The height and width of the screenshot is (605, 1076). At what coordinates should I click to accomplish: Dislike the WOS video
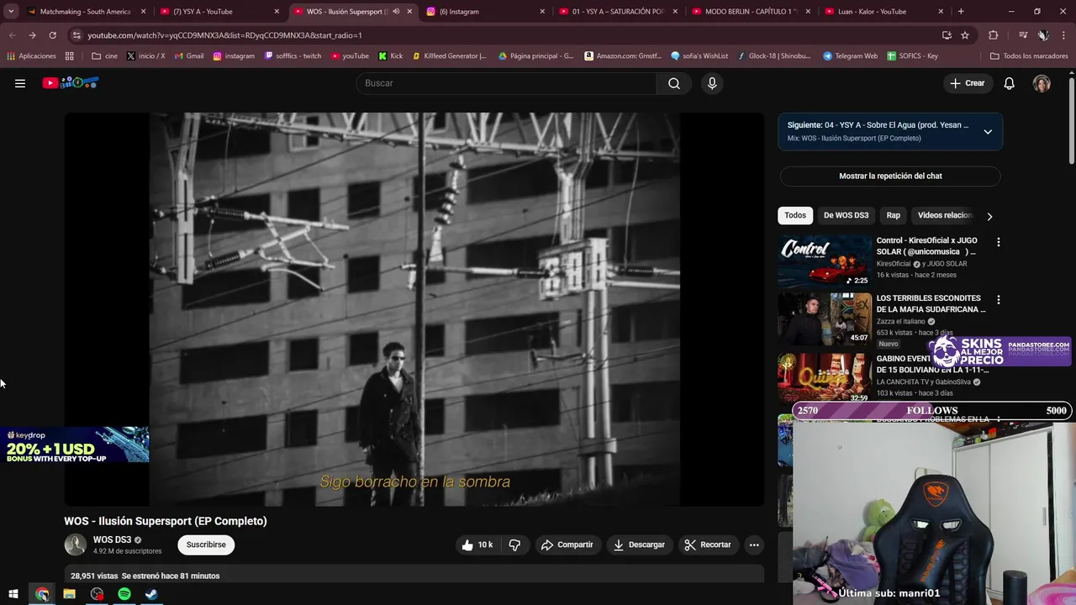click(514, 544)
